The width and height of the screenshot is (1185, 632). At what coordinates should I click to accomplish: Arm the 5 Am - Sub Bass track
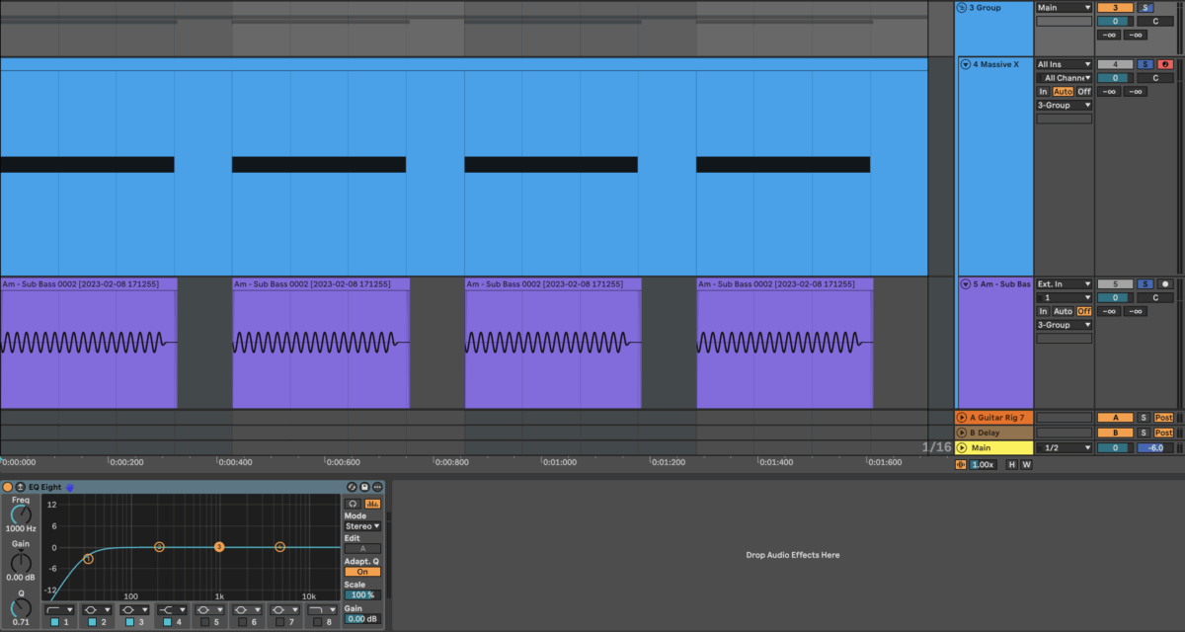1164,284
